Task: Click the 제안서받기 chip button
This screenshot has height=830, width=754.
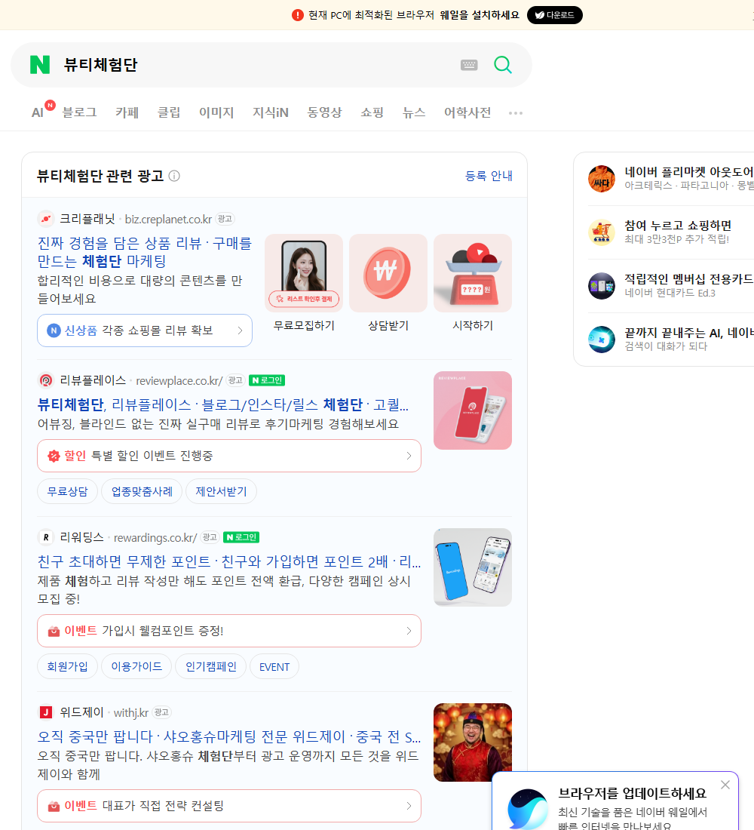Action: point(221,492)
